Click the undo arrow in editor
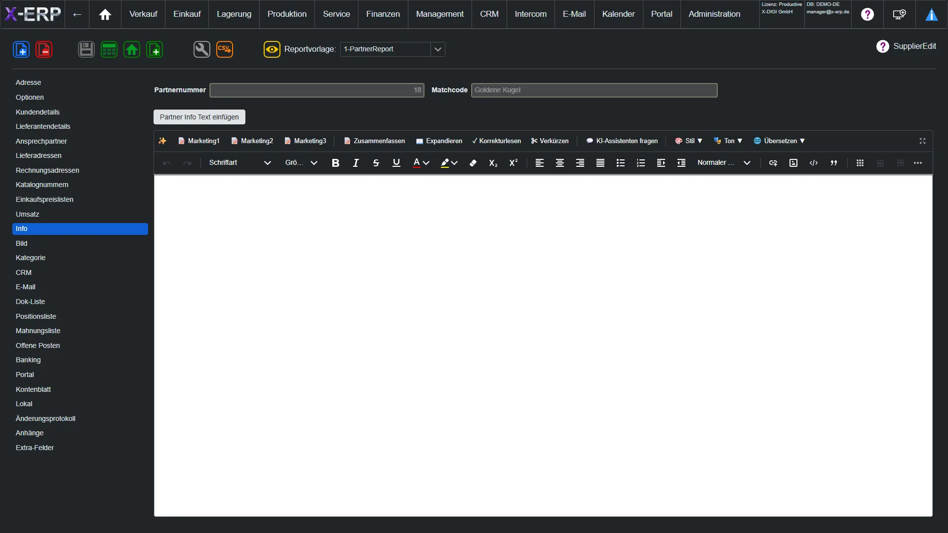This screenshot has height=533, width=948. point(167,163)
